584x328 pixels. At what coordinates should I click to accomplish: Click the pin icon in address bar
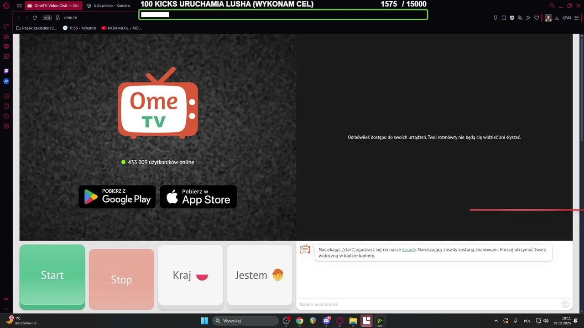[x=495, y=18]
